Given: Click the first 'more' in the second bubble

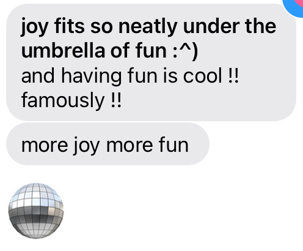Looking at the screenshot, I should [x=45, y=146].
